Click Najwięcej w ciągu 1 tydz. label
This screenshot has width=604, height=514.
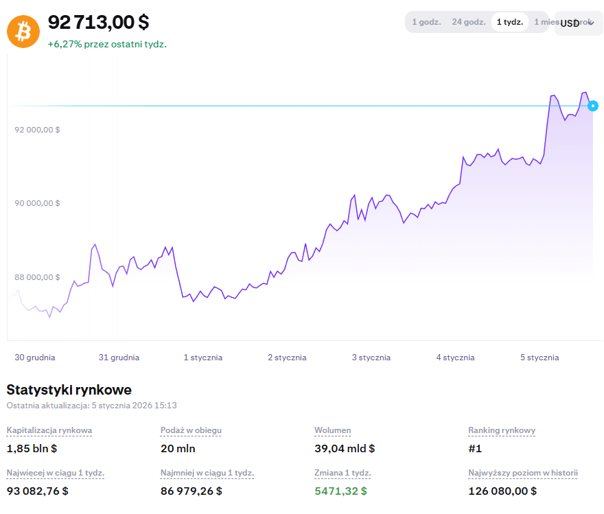click(56, 473)
